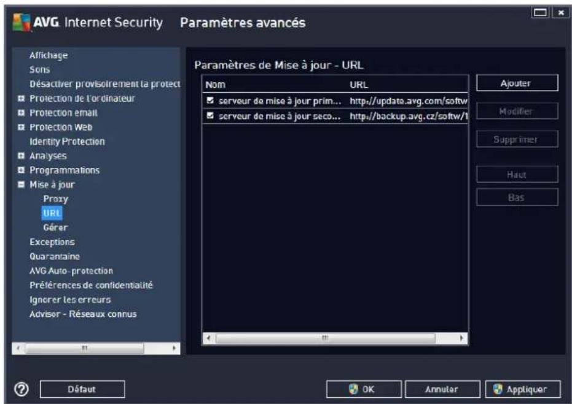Expand Protection Web tree node
The height and width of the screenshot is (404, 572).
click(x=21, y=127)
